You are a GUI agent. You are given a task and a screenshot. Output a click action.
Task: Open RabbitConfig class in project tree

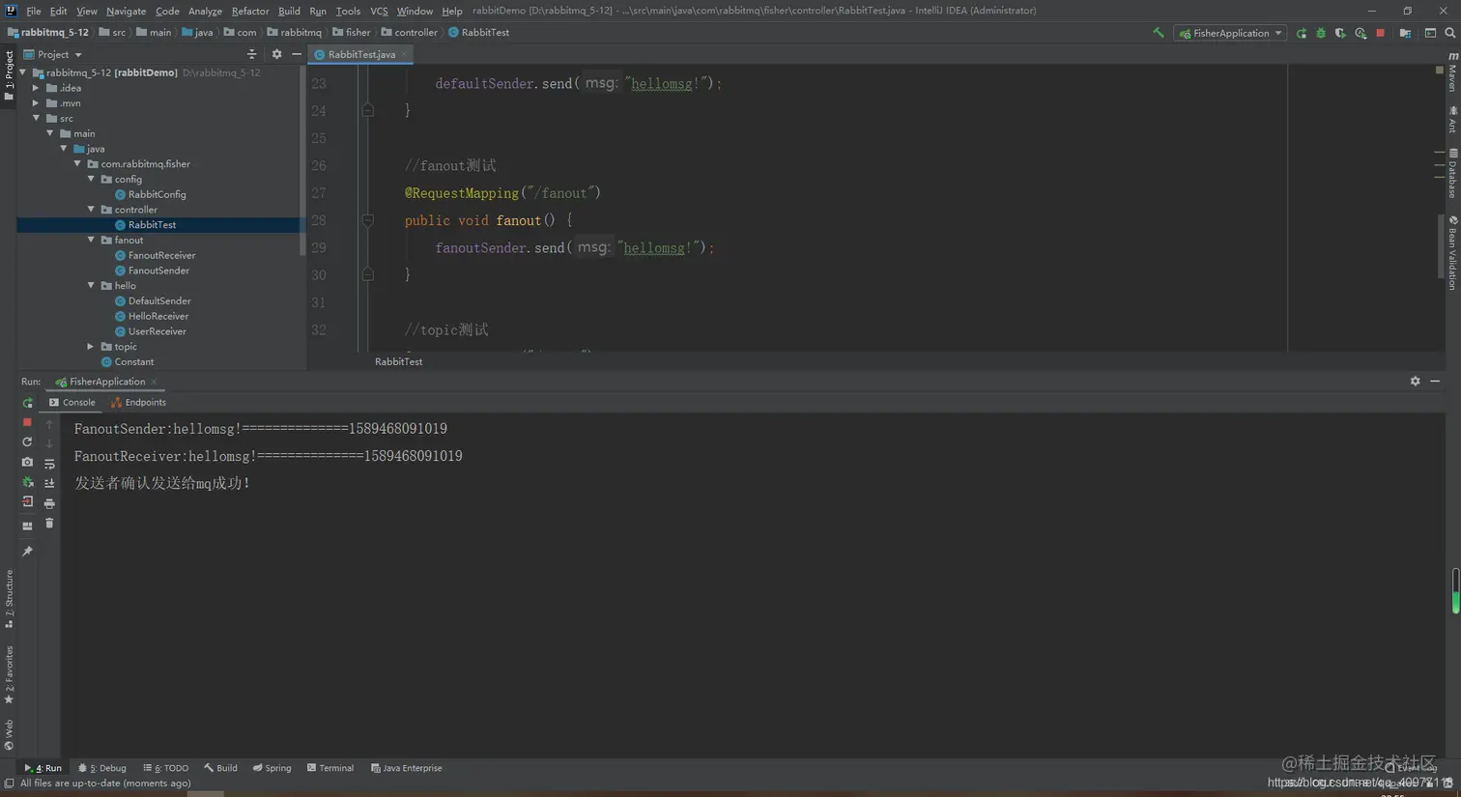(150, 194)
